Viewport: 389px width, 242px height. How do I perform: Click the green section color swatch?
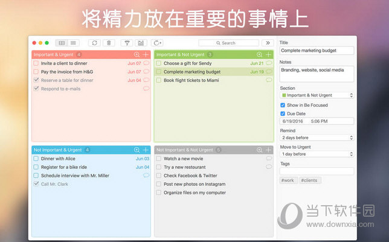coord(284,95)
